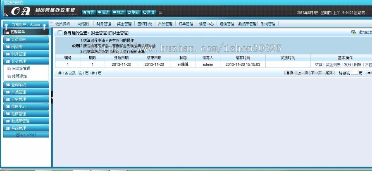372x171 pixels.
Task: Open 网络图 in top navigation bar
Action: pos(83,24)
